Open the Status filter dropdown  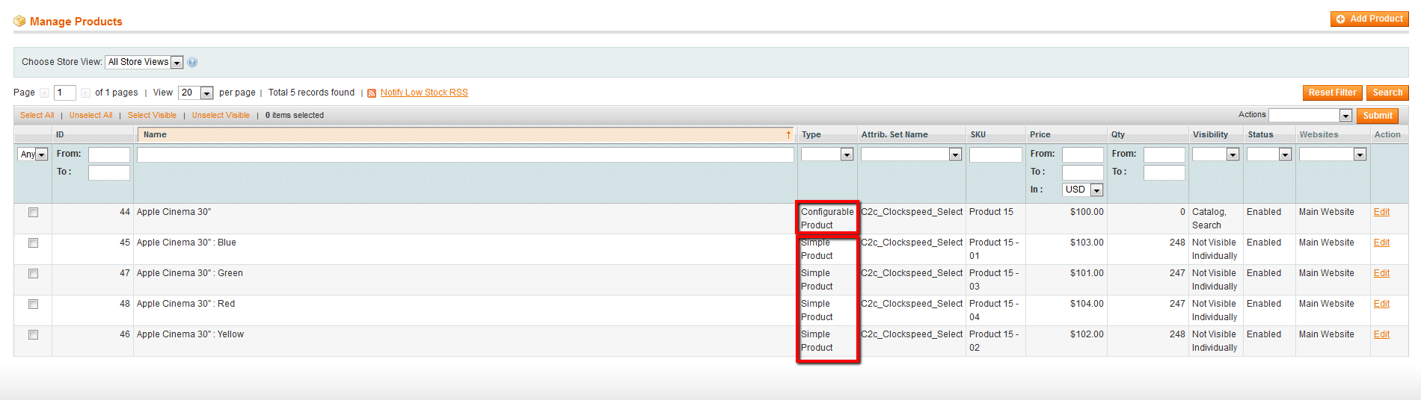click(x=1269, y=154)
